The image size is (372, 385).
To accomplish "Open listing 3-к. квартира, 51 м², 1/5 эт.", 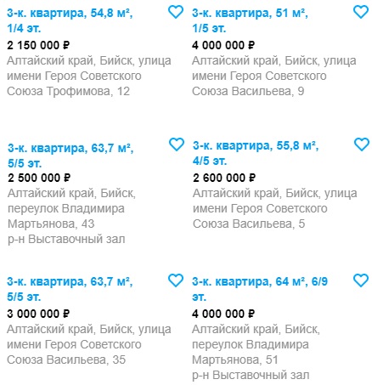I will (250, 20).
